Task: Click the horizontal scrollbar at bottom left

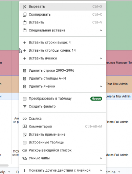Action: tap(4, 166)
